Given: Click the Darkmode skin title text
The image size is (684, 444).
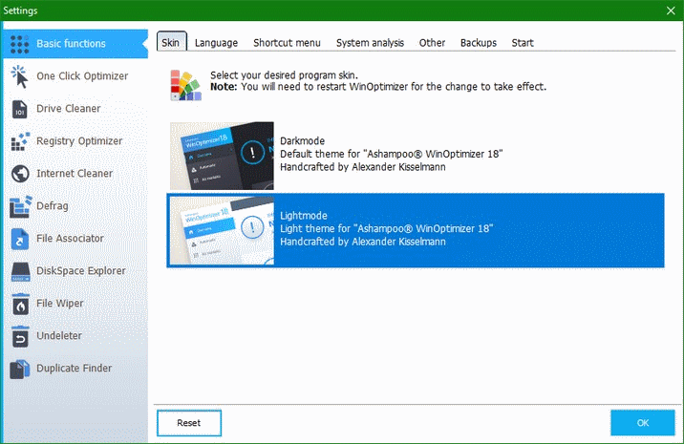Looking at the screenshot, I should pyautogui.click(x=302, y=141).
